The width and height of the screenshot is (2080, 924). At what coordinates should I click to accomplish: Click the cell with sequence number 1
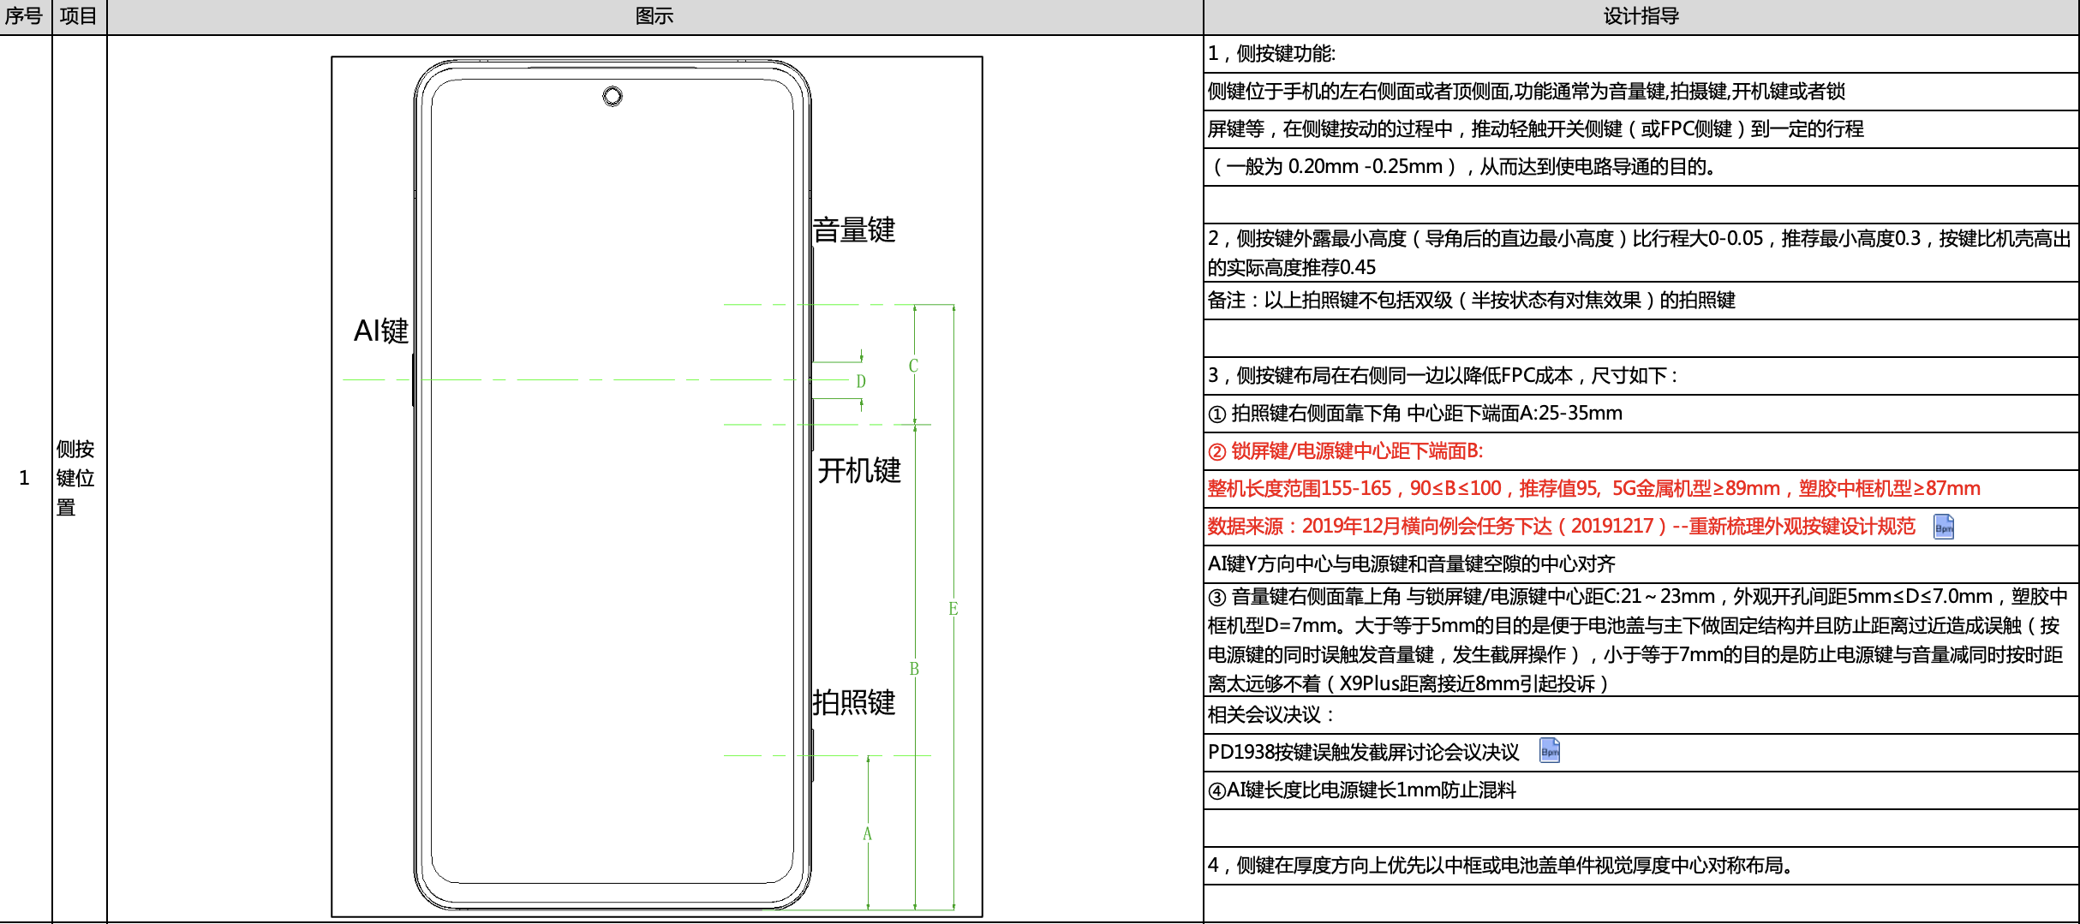(x=25, y=478)
